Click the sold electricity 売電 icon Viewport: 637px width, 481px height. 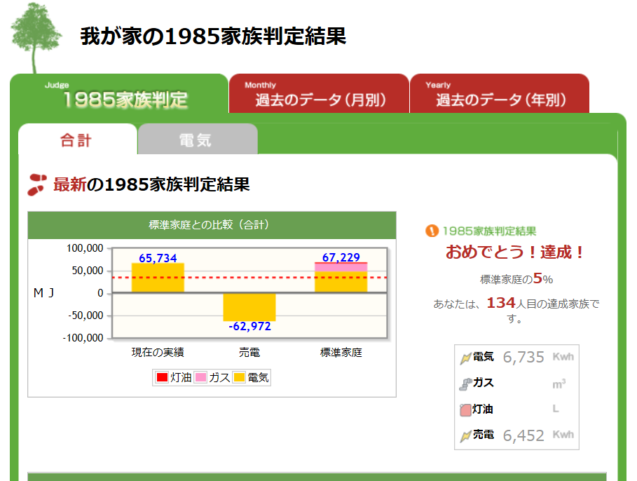point(465,435)
